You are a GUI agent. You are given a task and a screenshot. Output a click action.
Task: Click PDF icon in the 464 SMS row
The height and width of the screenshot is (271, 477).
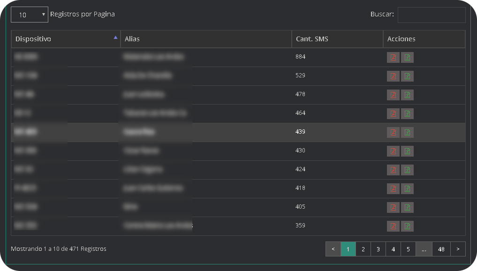click(x=393, y=113)
